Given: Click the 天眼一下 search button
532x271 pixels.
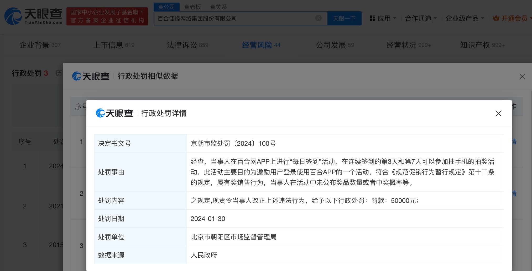Looking at the screenshot, I should click(x=344, y=18).
